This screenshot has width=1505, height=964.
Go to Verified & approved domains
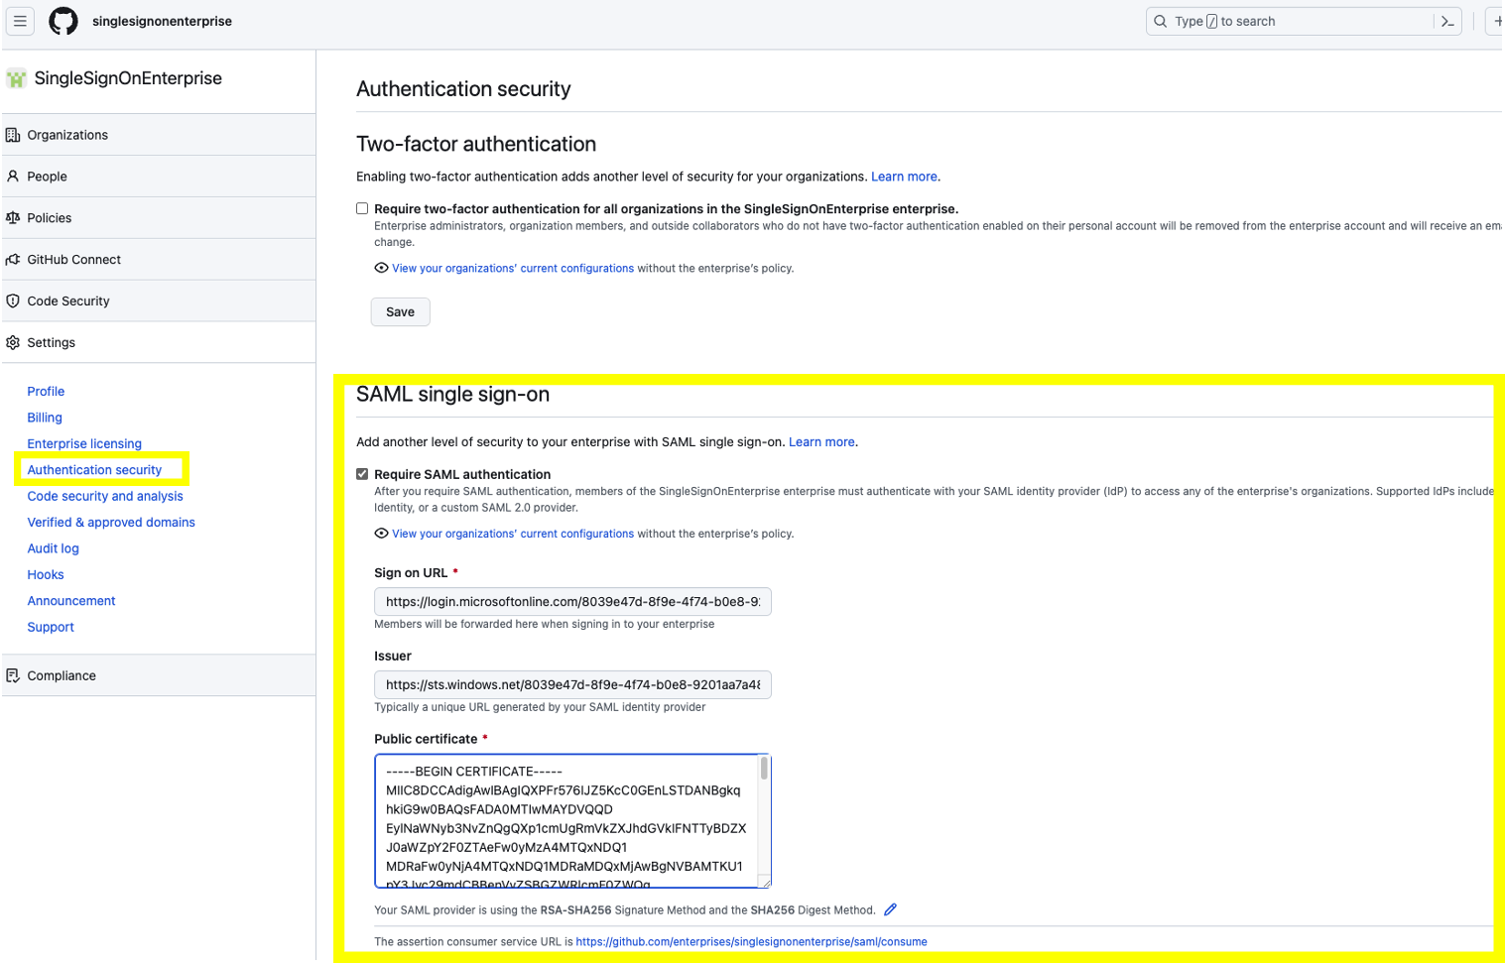(x=111, y=523)
